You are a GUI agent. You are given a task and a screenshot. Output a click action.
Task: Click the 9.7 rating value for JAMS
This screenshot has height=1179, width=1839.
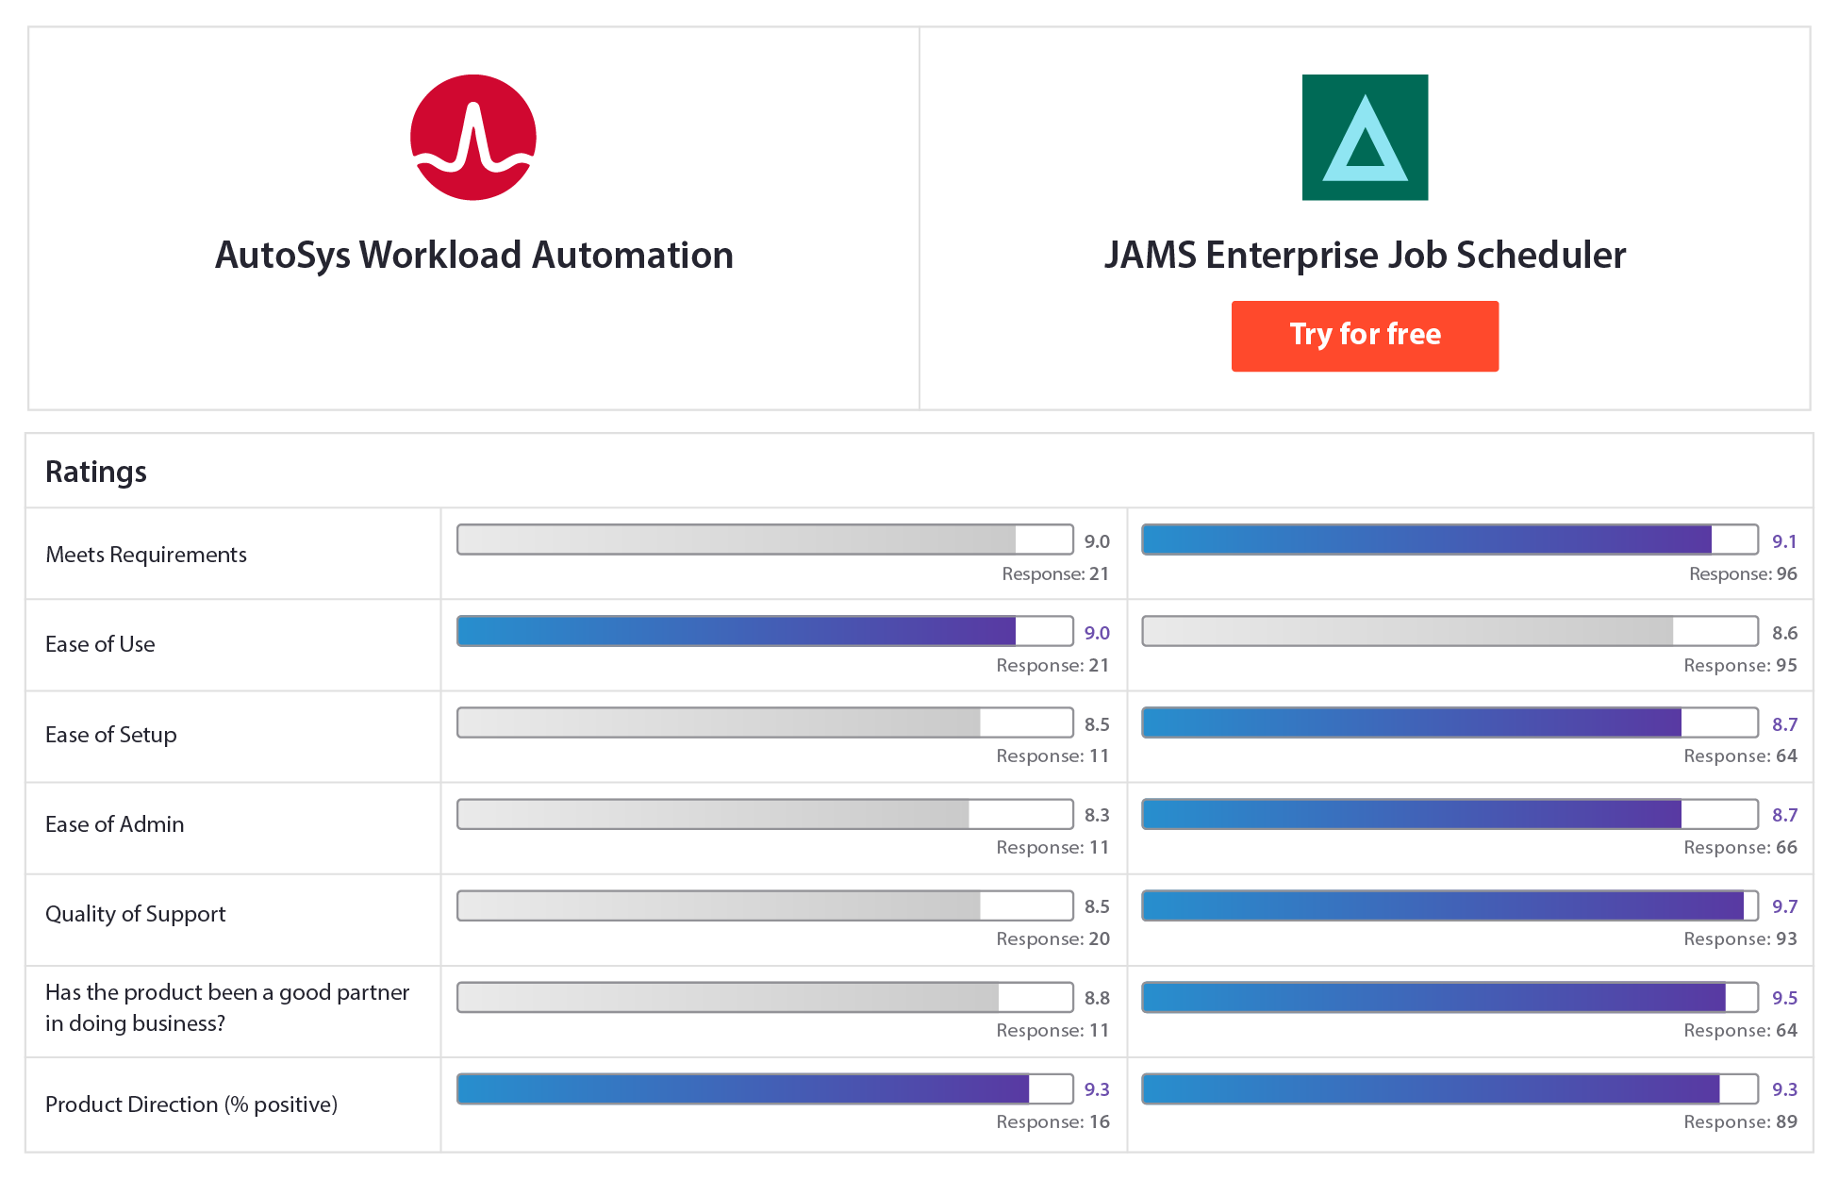(x=1785, y=905)
